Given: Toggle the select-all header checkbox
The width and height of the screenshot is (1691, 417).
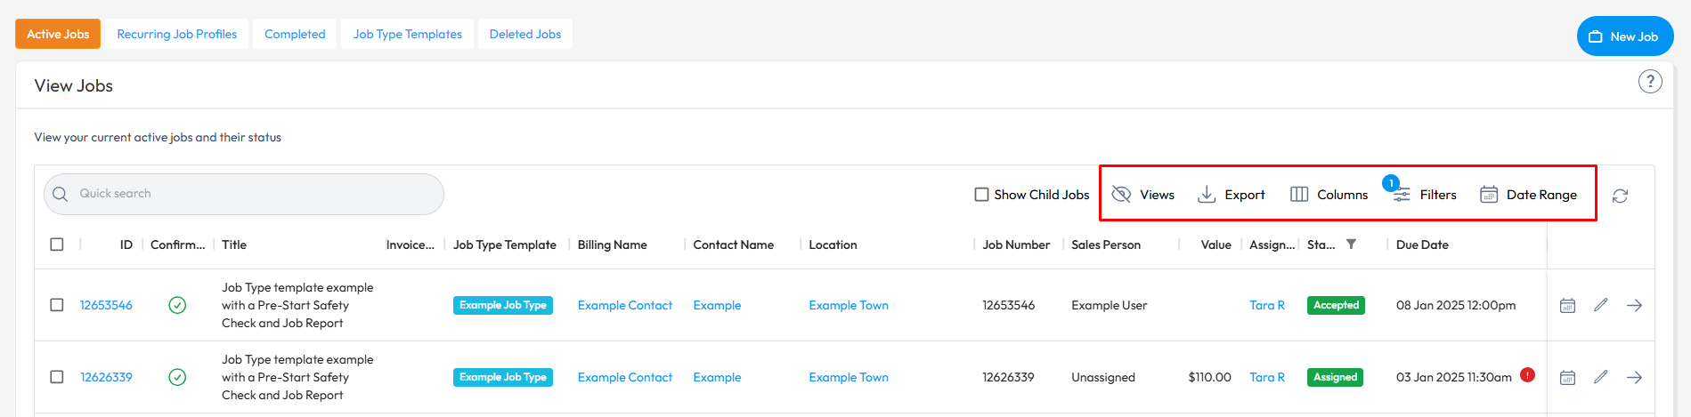Looking at the screenshot, I should click(x=57, y=245).
